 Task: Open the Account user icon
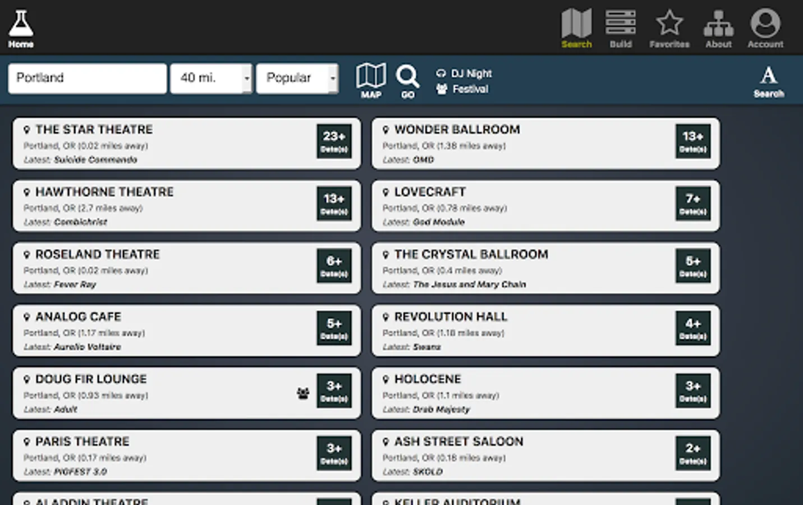[x=765, y=28]
